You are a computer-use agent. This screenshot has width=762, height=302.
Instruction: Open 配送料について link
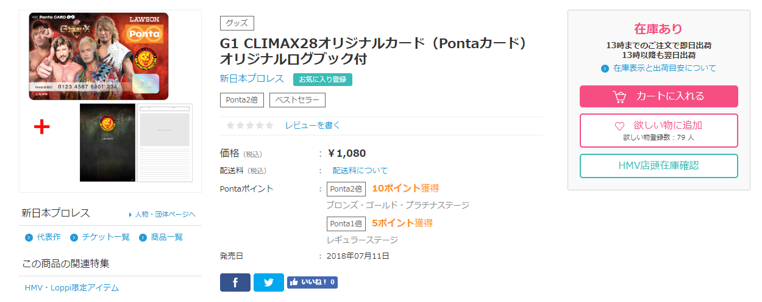(x=360, y=170)
